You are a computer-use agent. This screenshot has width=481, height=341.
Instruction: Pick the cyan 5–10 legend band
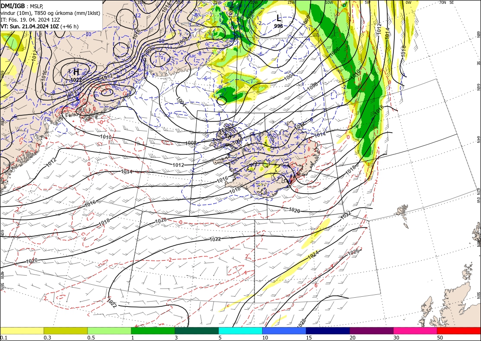(x=240, y=330)
